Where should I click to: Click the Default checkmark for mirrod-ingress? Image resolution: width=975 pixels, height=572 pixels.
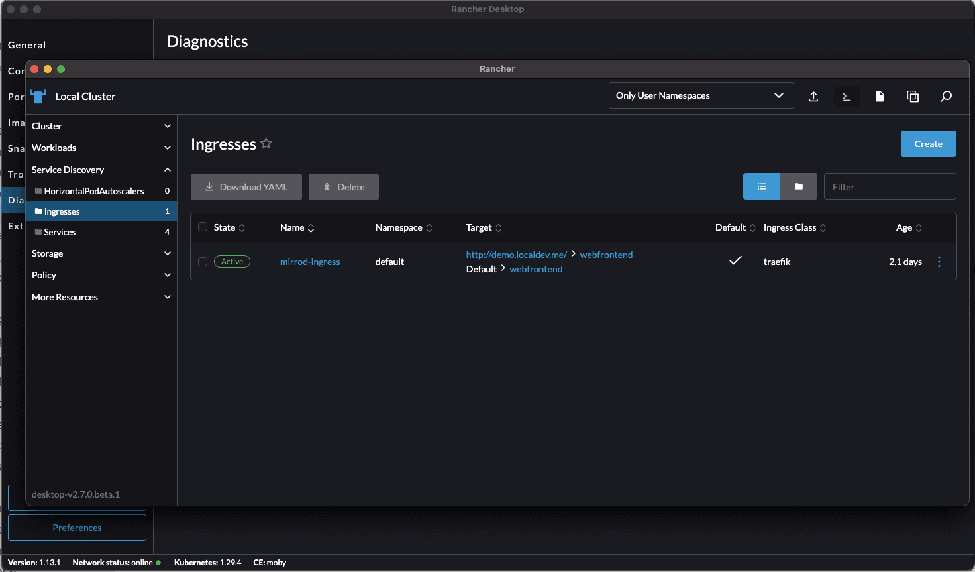click(x=735, y=260)
